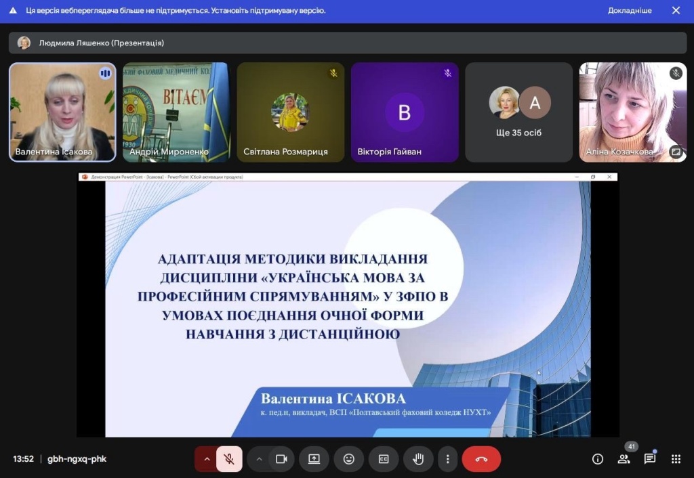Select Валентина Ісакова video tile
Screen dimensions: 694x478
pos(62,112)
